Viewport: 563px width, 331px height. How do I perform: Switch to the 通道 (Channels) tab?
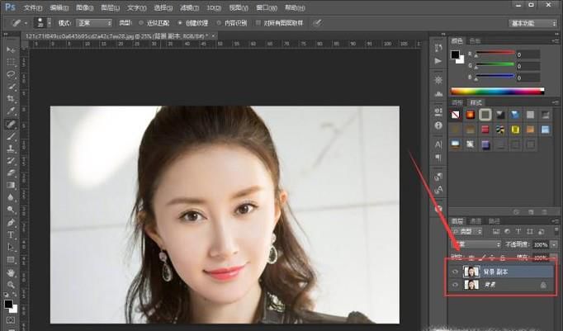coord(476,221)
